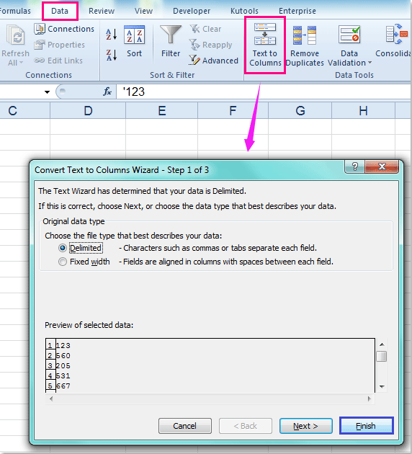Click Edit Links in Connections group

(x=58, y=61)
